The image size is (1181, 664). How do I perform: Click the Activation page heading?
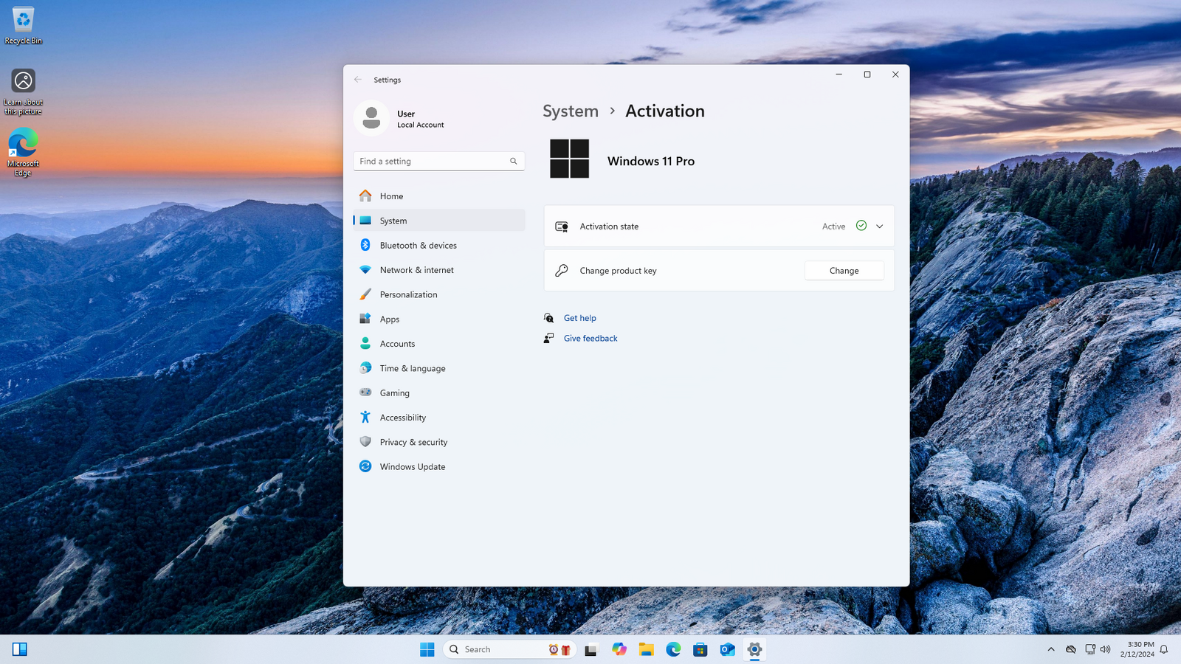[x=665, y=111]
